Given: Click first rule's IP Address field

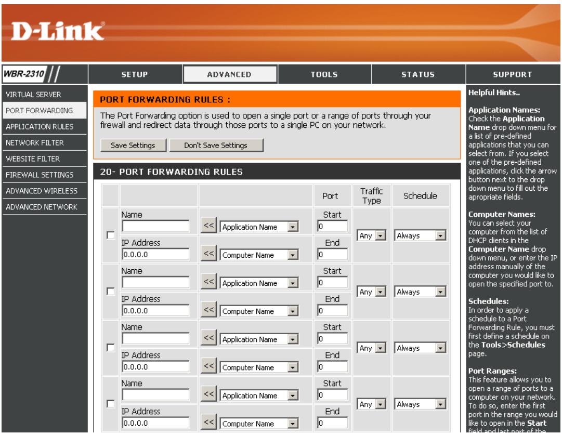Looking at the screenshot, I should point(155,254).
